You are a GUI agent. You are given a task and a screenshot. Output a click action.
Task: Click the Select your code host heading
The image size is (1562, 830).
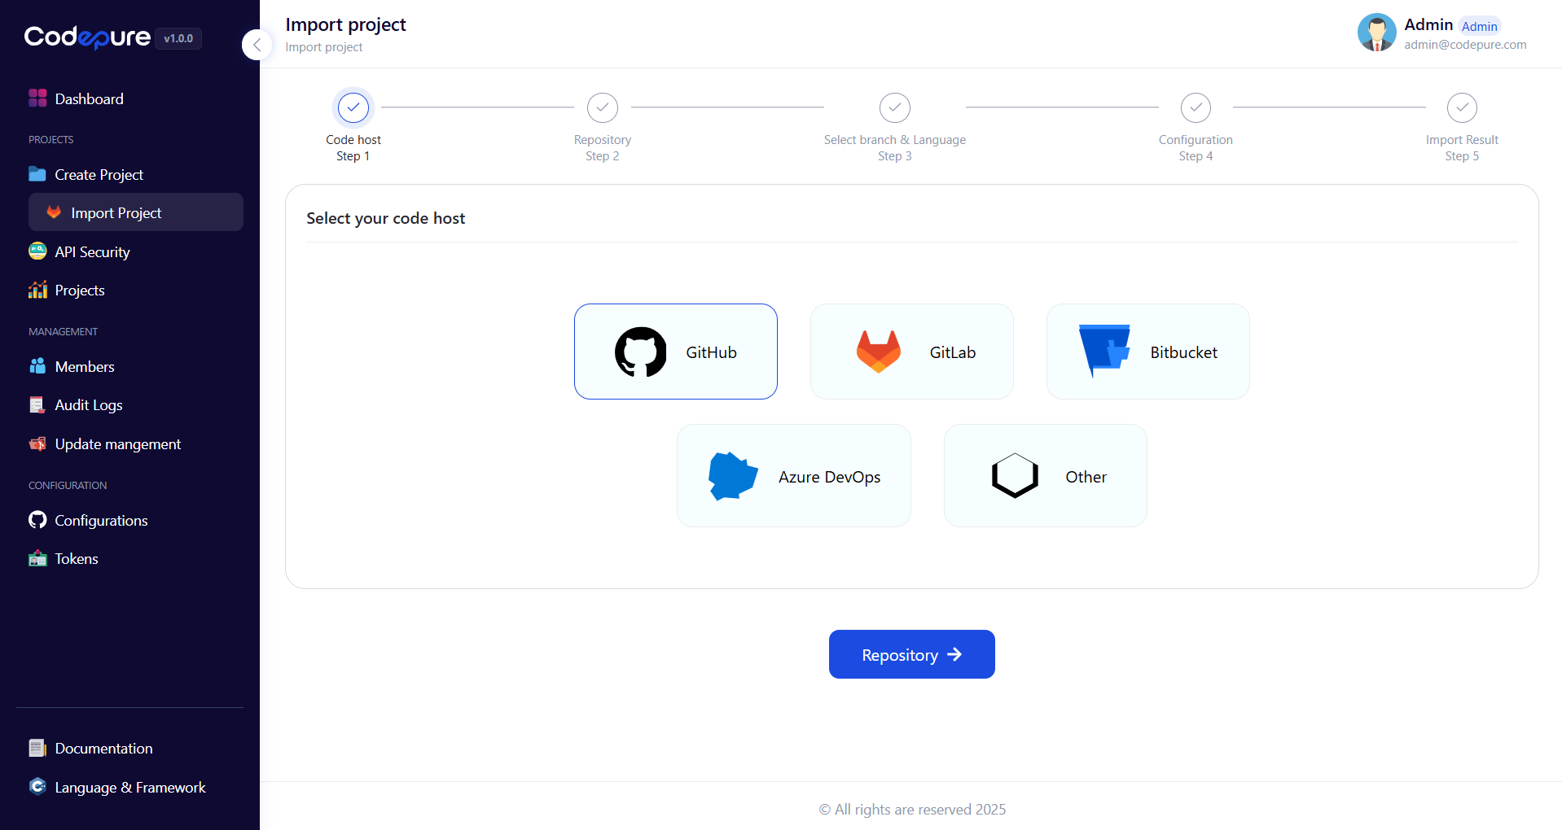point(386,218)
